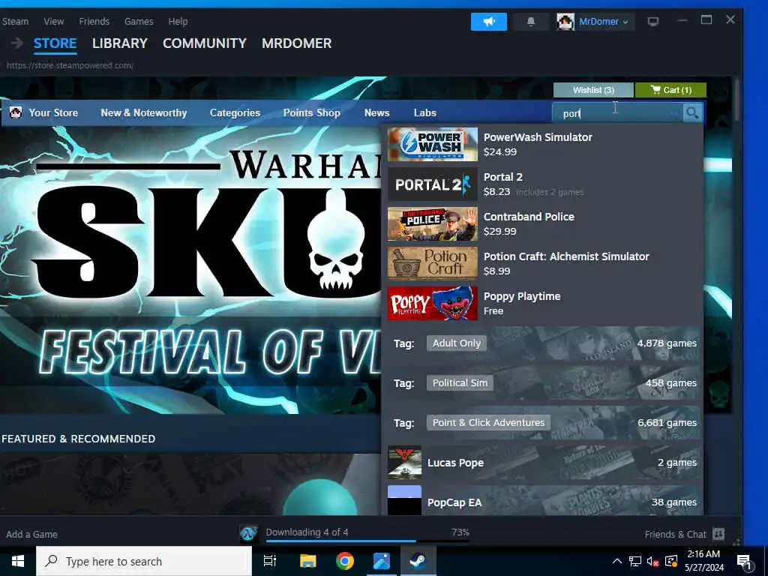Click the MrDomer profile avatar
Screen dimensions: 768x576
tap(565, 22)
